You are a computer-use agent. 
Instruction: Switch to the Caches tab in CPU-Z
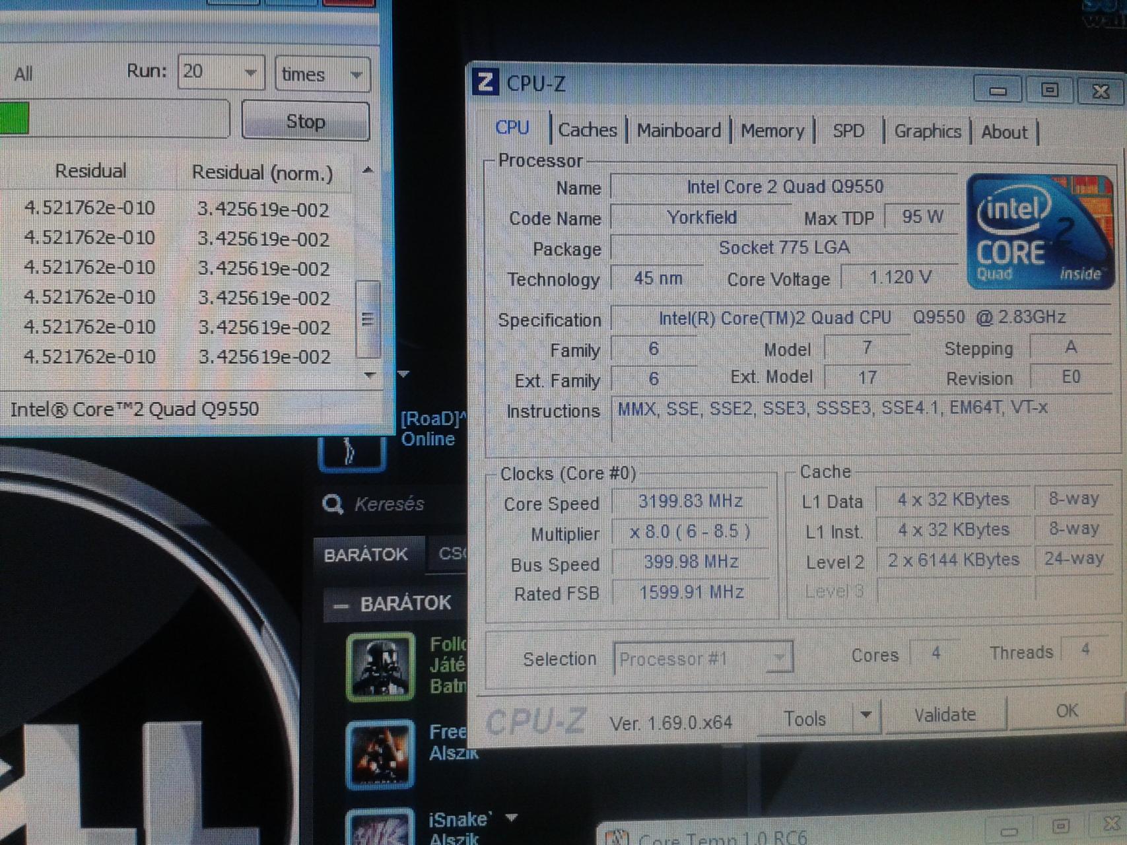click(587, 130)
